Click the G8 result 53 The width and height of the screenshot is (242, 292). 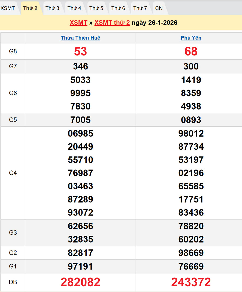tap(80, 51)
